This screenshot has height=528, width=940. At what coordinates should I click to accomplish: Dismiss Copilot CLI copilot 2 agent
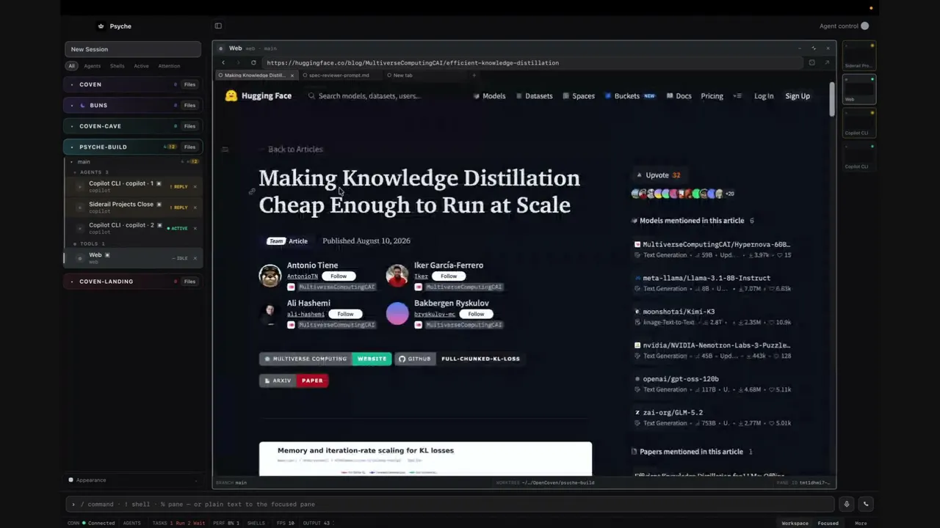click(195, 228)
